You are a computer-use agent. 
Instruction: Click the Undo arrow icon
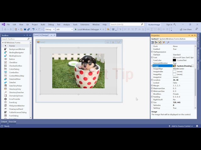click(x=34, y=29)
